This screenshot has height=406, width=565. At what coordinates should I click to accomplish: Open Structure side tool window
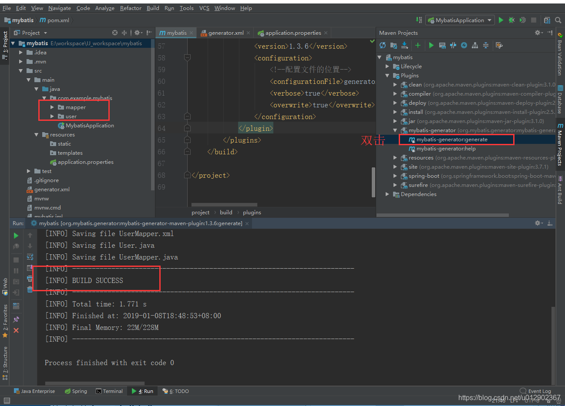tap(5, 363)
